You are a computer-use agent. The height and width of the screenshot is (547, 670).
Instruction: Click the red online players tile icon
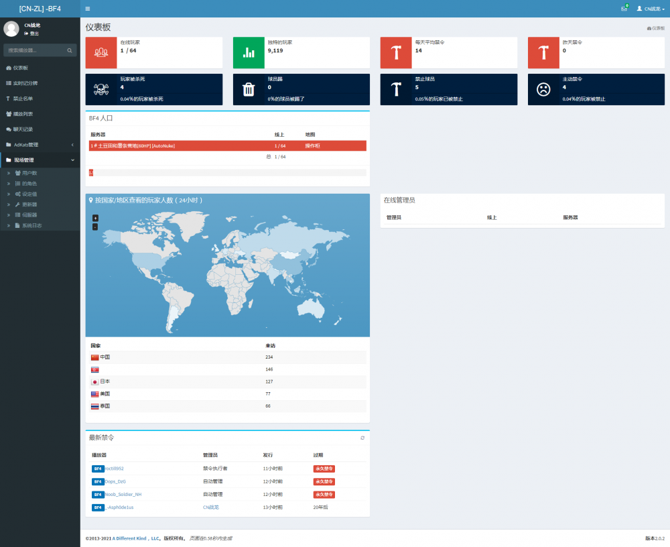pyautogui.click(x=101, y=52)
